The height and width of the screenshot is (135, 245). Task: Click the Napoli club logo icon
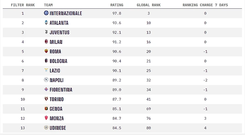pos(46,80)
